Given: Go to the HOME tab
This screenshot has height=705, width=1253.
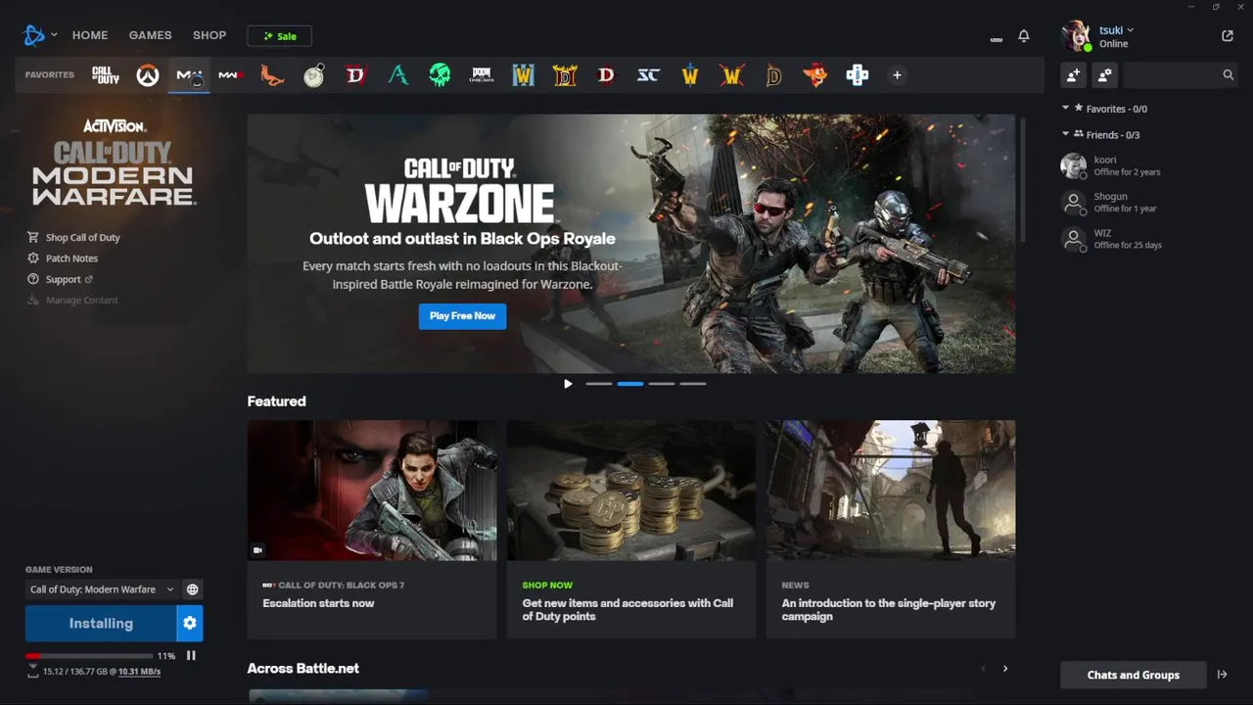Looking at the screenshot, I should (x=90, y=35).
